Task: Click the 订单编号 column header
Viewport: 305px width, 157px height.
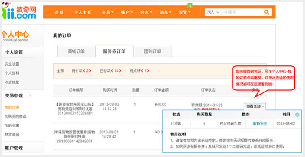Action: point(76,90)
